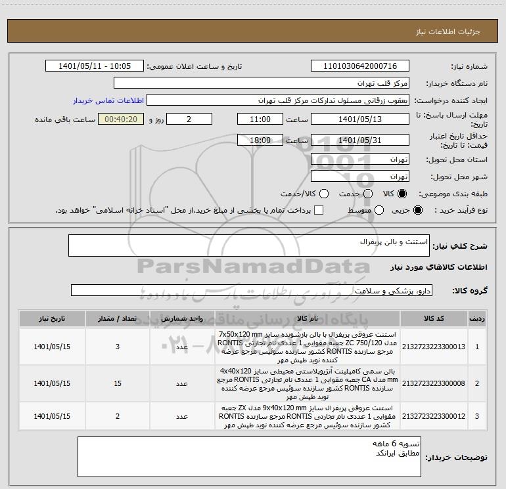Click the price validity date 1401/05/31
This screenshot has width=506, height=489.
[360, 140]
